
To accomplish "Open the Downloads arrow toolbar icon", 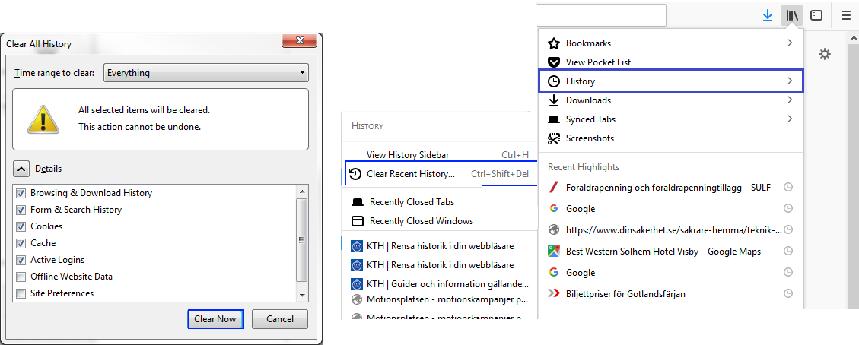I will tap(768, 15).
